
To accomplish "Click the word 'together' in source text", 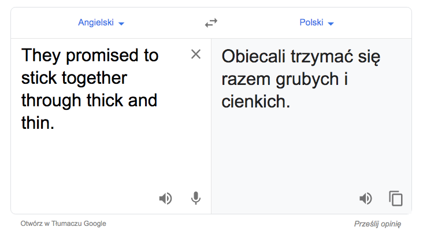I will coord(94,78).
